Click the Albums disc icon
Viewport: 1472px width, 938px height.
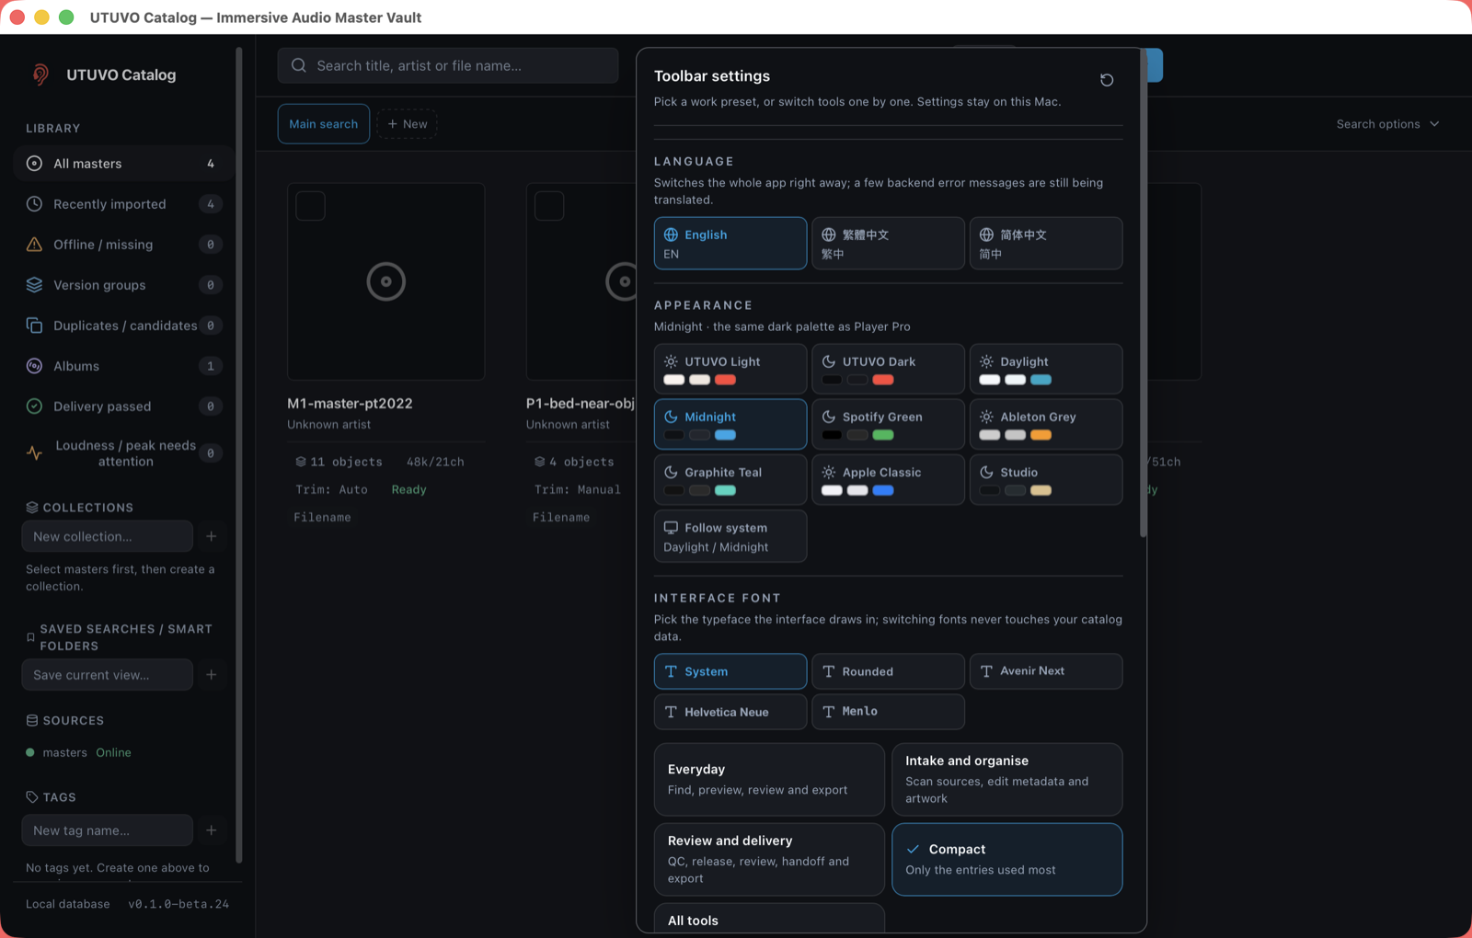[x=34, y=366]
